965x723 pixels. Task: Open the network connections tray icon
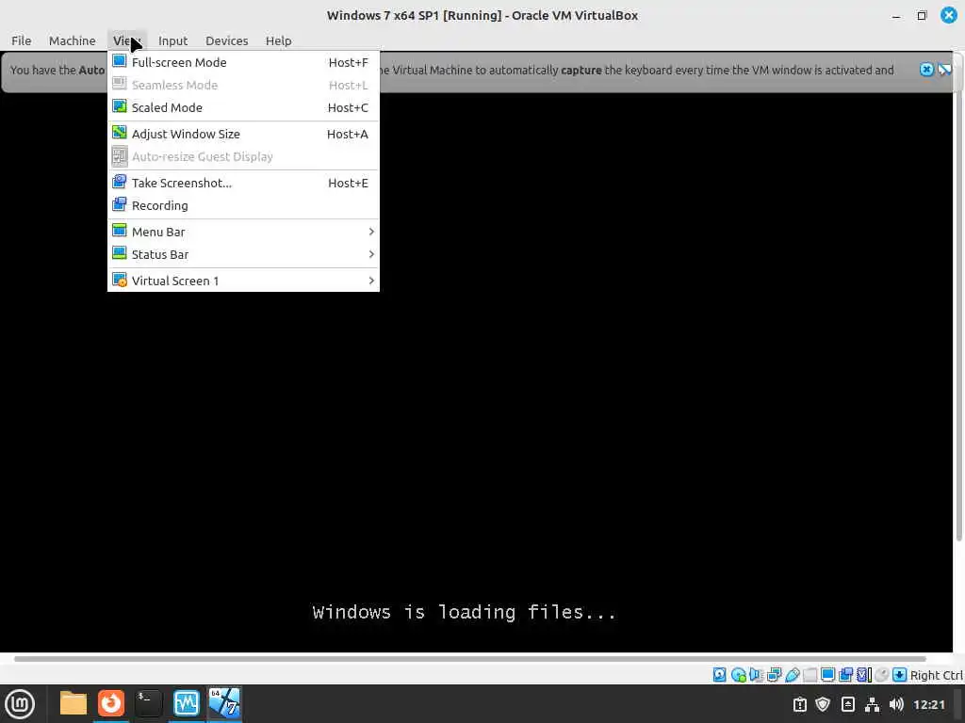click(872, 704)
